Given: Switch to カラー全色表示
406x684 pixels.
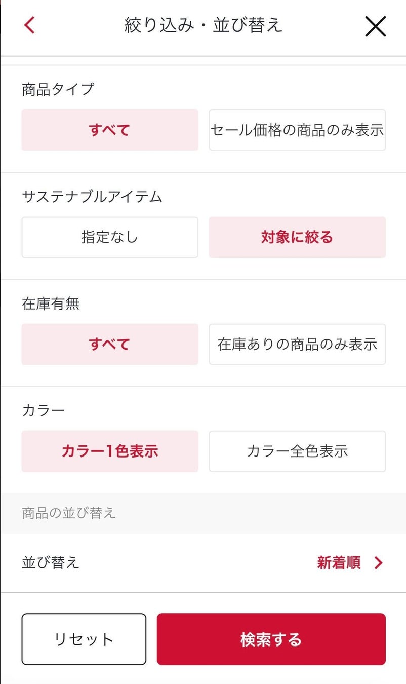Looking at the screenshot, I should tap(297, 451).
